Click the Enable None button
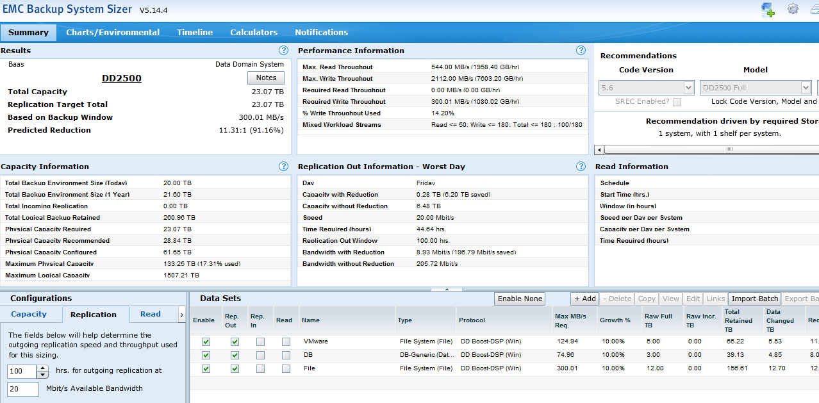Screen dimensions: 819x403 (520, 299)
